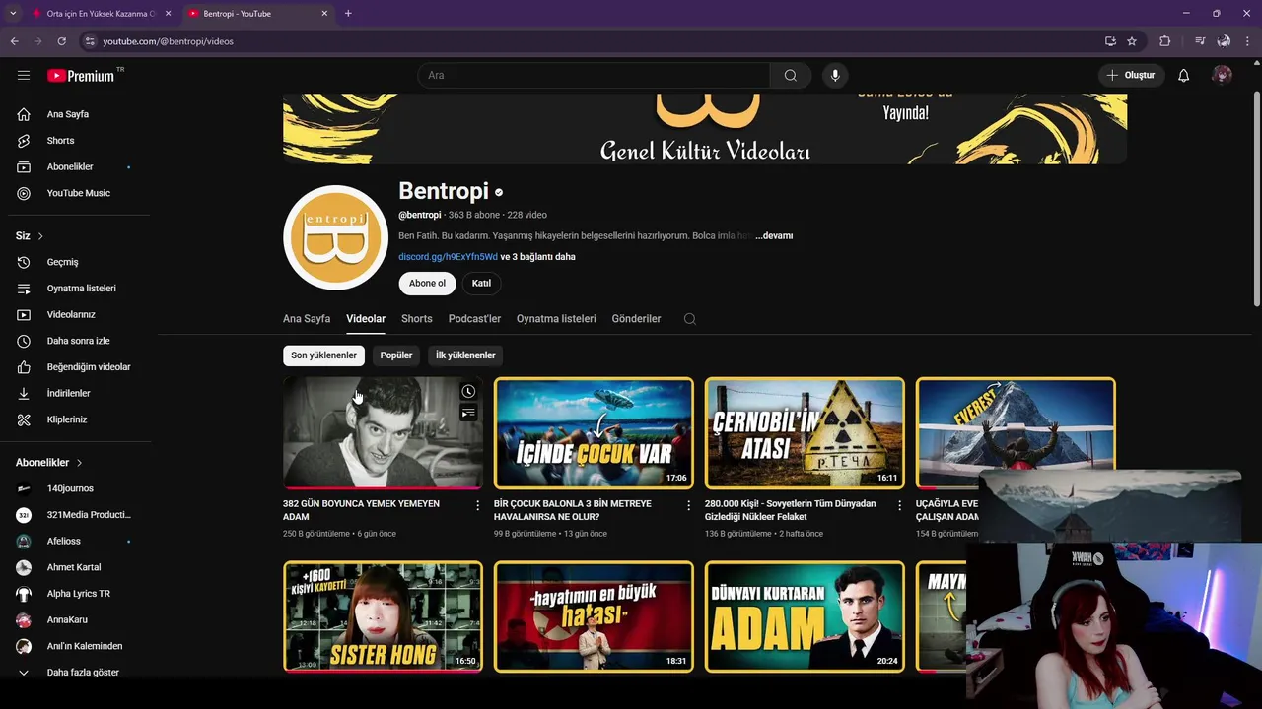Image resolution: width=1262 pixels, height=709 pixels.
Task: Open a new browser tab
Action: click(x=348, y=14)
